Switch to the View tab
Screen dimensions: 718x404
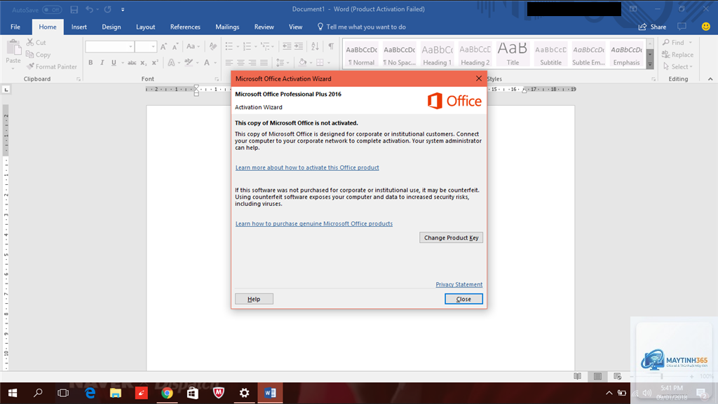[x=295, y=27]
